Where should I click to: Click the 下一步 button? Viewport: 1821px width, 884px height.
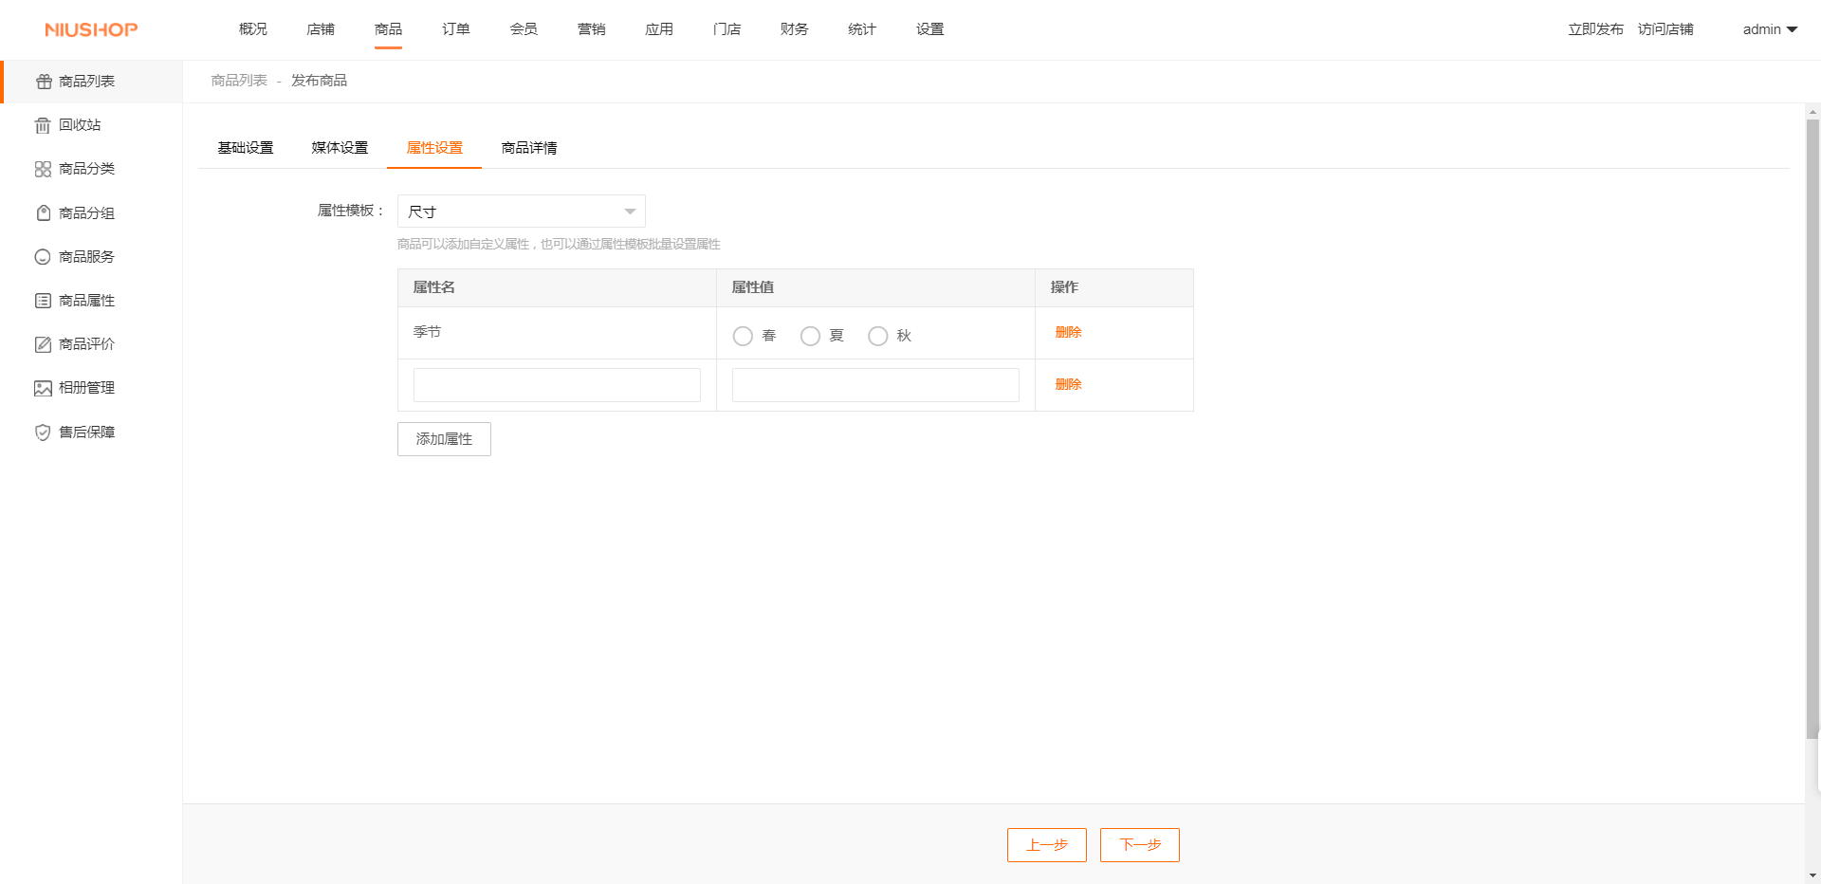(1140, 845)
